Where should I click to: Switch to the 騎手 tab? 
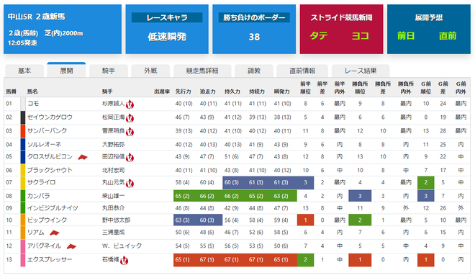click(x=109, y=71)
